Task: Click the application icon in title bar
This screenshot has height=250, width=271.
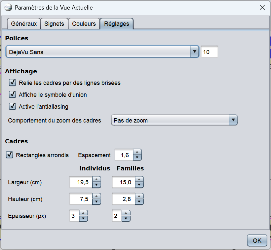Action: coord(8,7)
